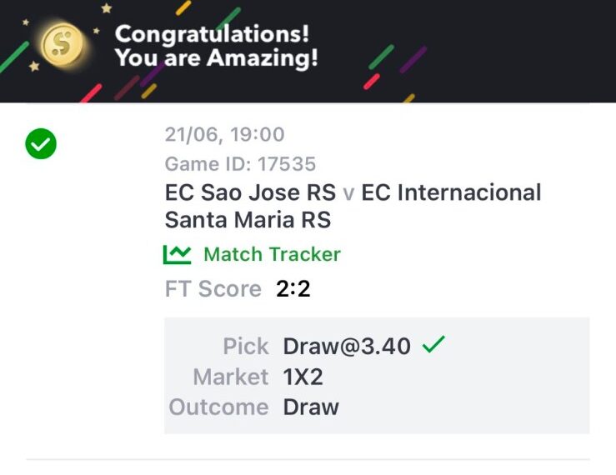Image resolution: width=616 pixels, height=475 pixels.
Task: Click the 1X2 market value
Action: [x=303, y=377]
